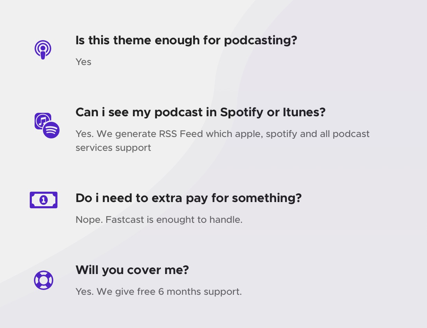Viewport: 427px width, 328px height.
Task: Click the word "something?" in third heading
Action: point(267,198)
